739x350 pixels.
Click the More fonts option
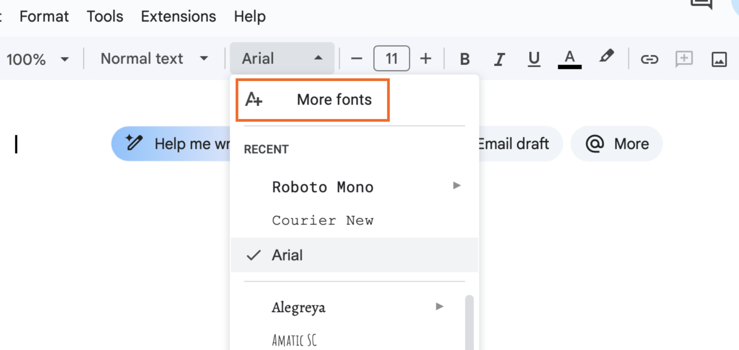(335, 99)
